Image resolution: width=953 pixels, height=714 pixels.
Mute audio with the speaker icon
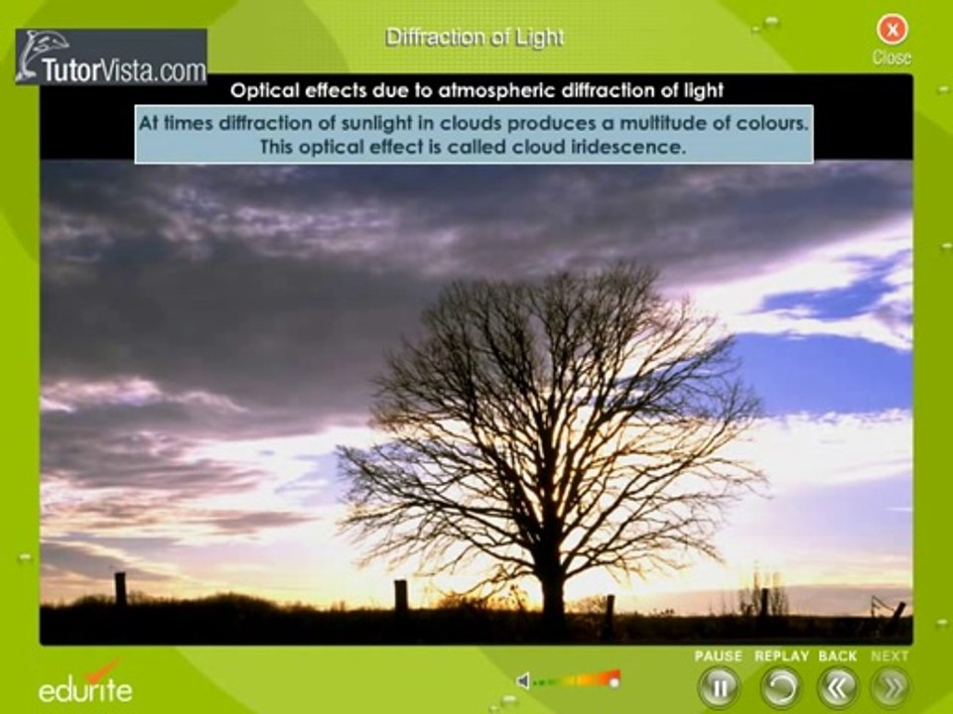click(523, 681)
